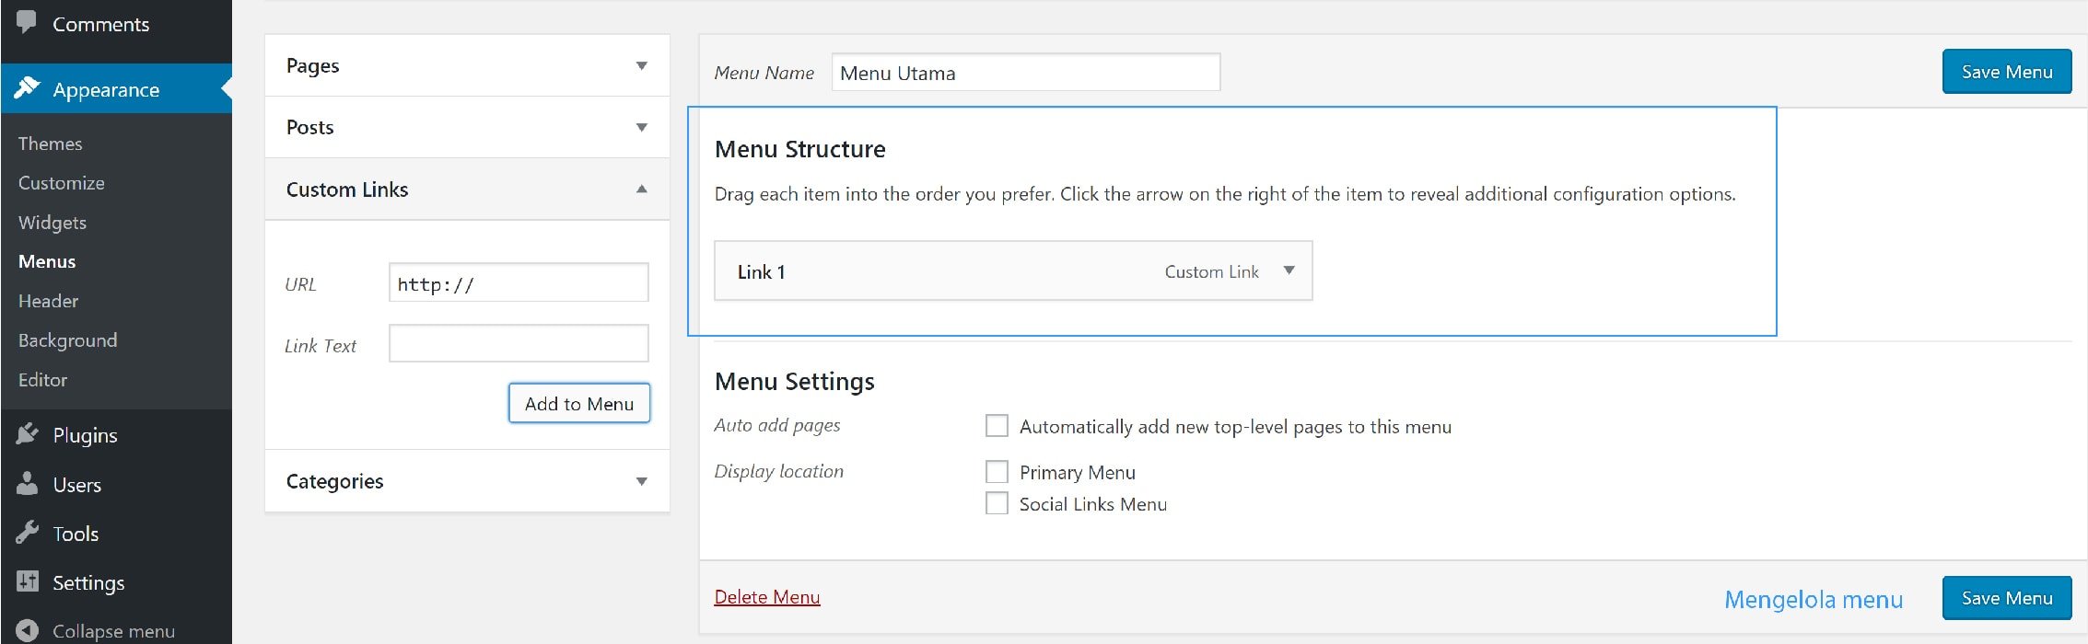Click the Settings sliders icon
This screenshot has height=644, width=2088.
pyautogui.click(x=28, y=581)
